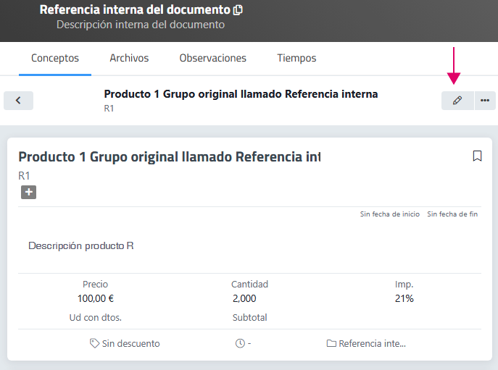Click the pencil edit icon
Viewport: 498px width, 370px height.
click(457, 101)
